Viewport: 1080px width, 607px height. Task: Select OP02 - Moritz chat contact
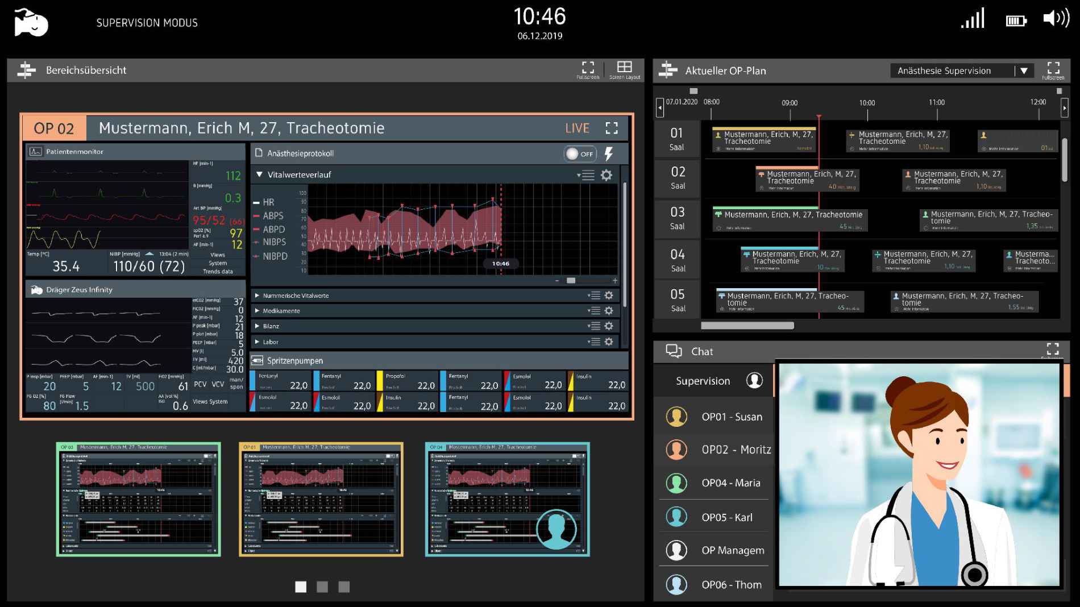[x=714, y=450]
